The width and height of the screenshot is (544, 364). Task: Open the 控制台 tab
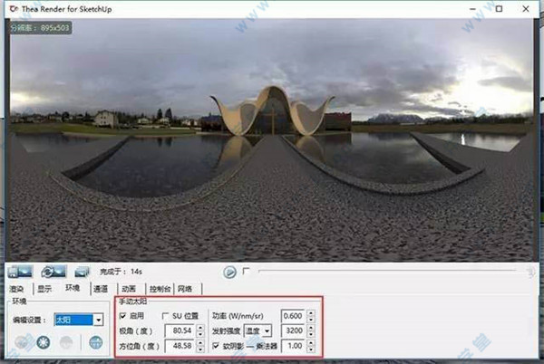[160, 289]
